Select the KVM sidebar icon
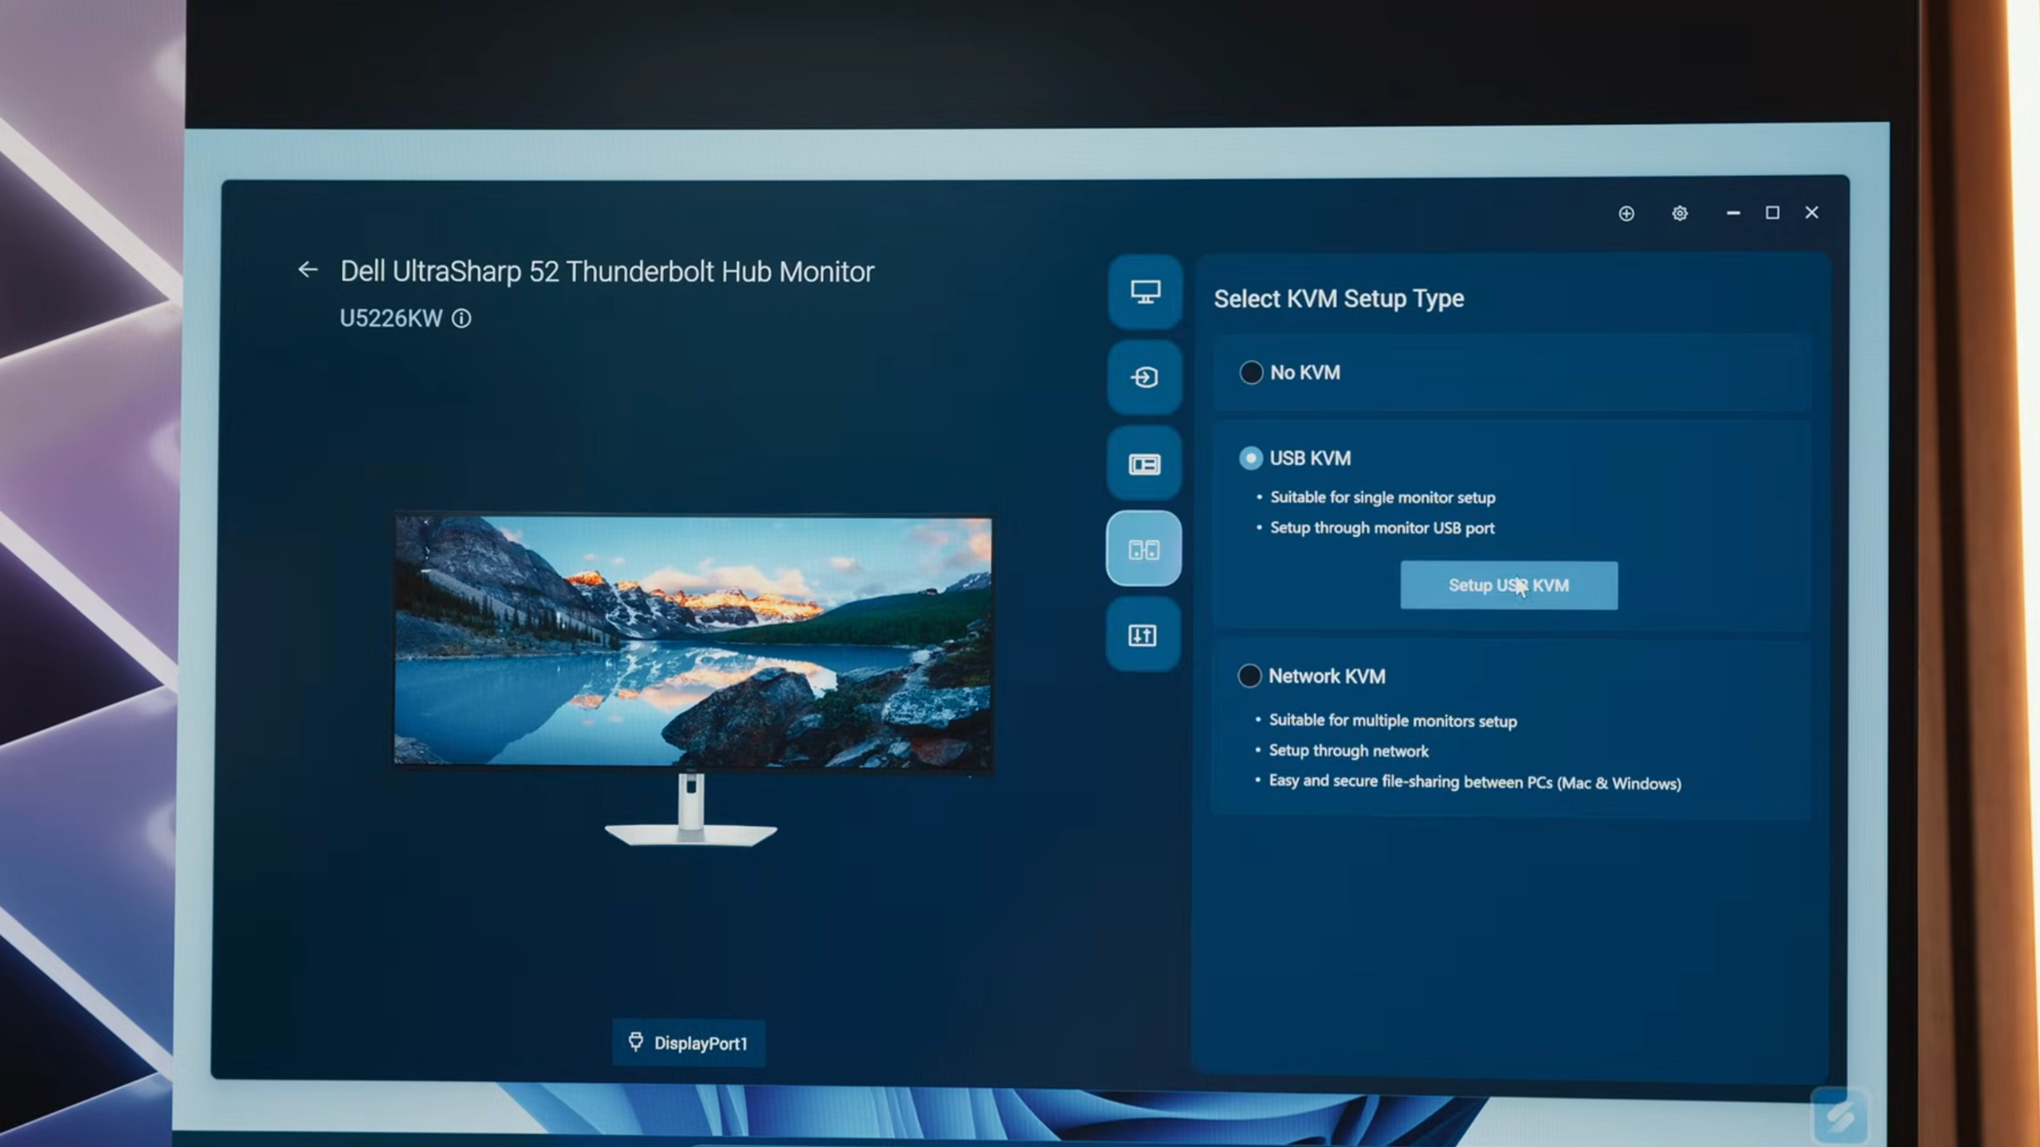This screenshot has height=1147, width=2040. point(1144,550)
